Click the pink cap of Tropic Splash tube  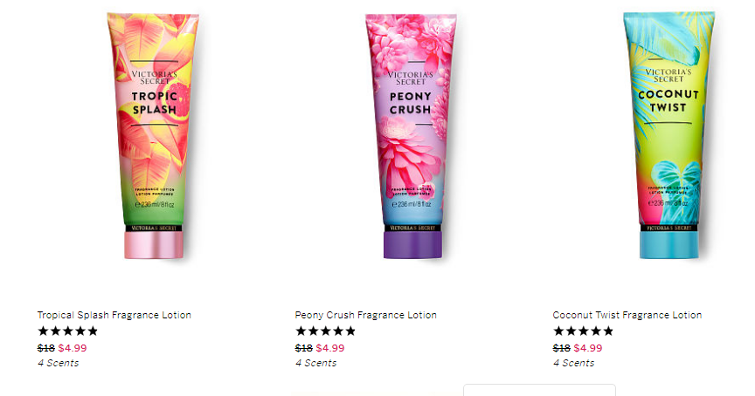[154, 245]
